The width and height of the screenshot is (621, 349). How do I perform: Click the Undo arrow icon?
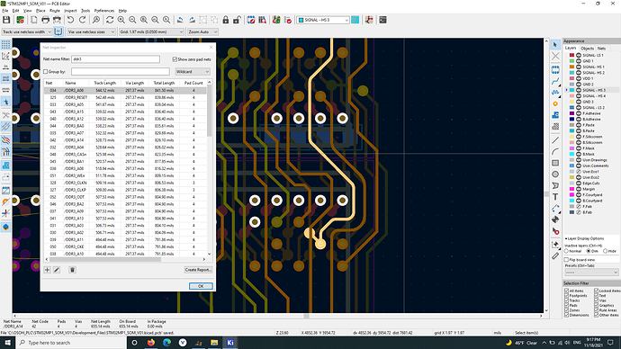[x=70, y=20]
